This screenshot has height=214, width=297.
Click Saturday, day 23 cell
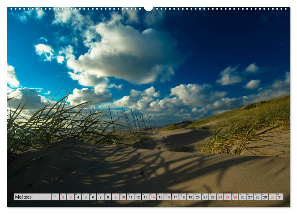[220, 197]
